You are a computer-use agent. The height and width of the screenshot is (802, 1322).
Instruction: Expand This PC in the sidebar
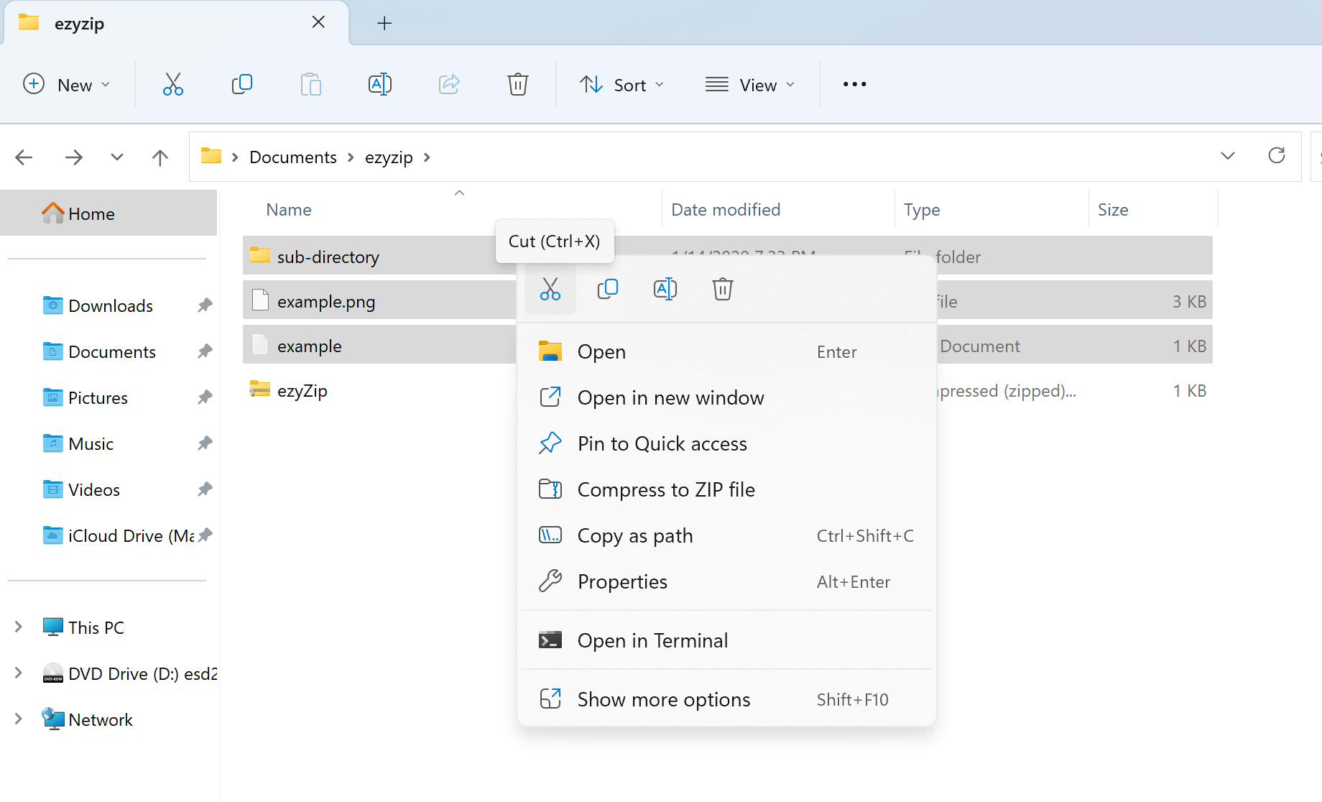tap(18, 627)
